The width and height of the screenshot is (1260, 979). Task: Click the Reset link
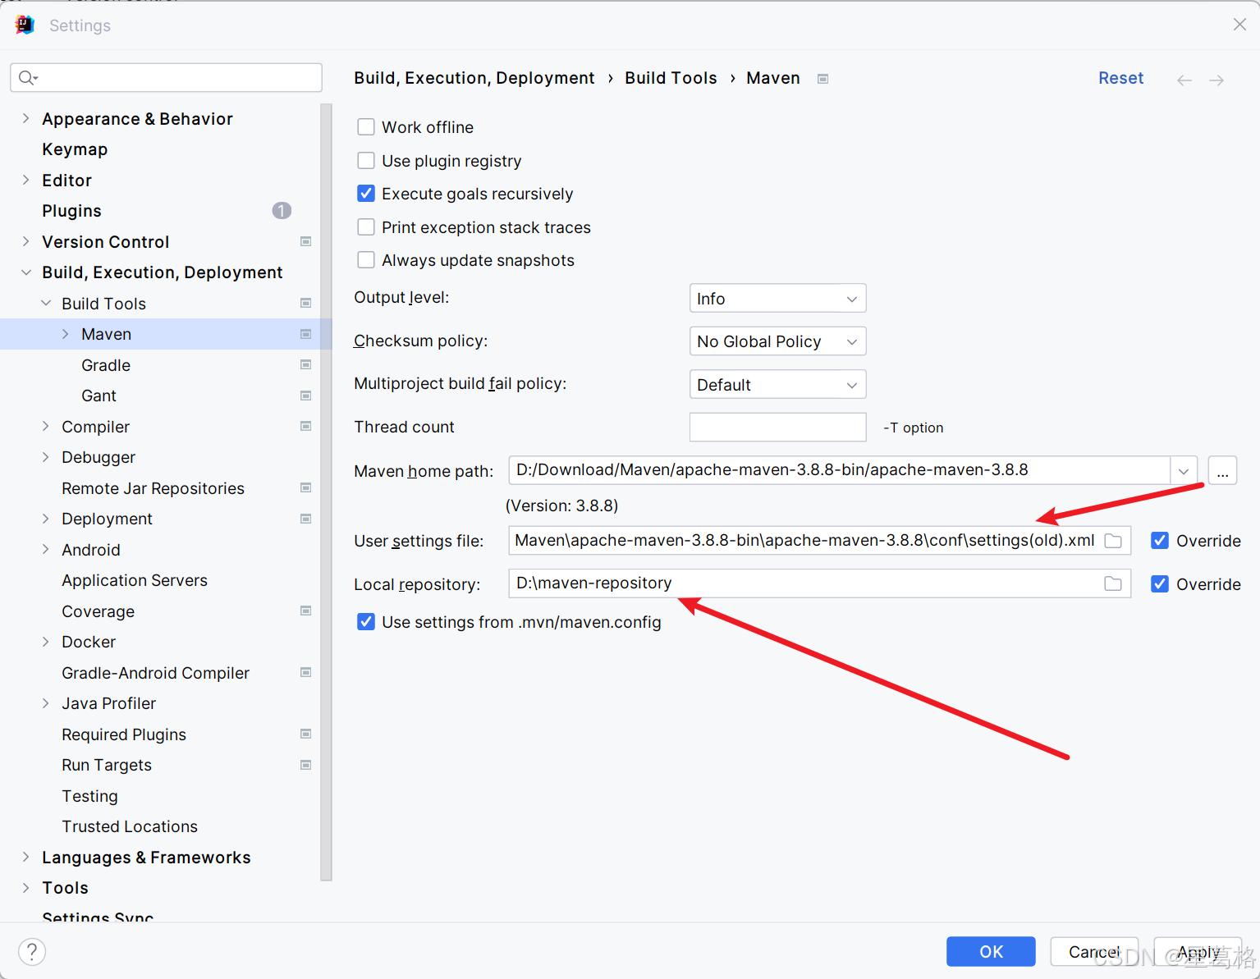tap(1120, 78)
